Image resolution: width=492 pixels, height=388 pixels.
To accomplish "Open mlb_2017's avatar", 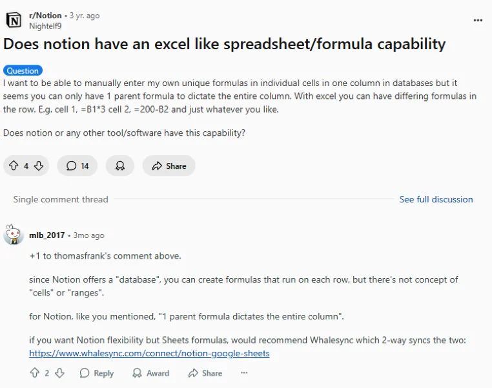I will [13, 235].
